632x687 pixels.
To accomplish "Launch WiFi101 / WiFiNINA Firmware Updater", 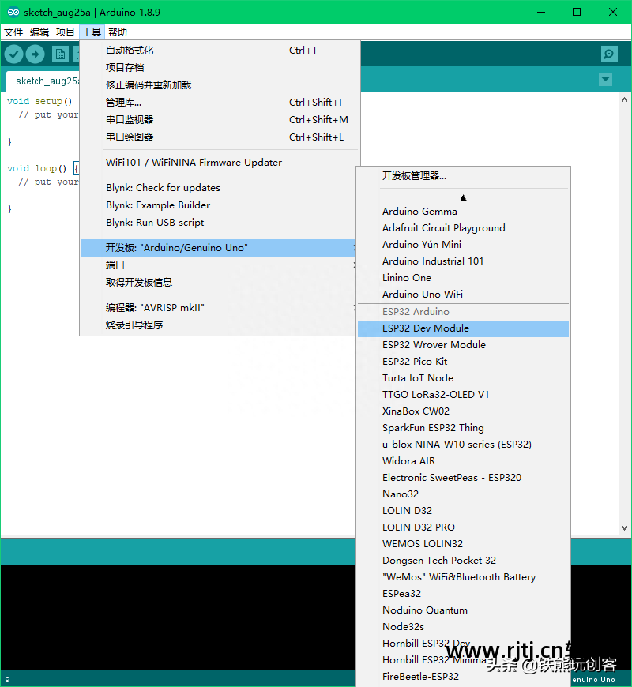I will click(x=220, y=163).
